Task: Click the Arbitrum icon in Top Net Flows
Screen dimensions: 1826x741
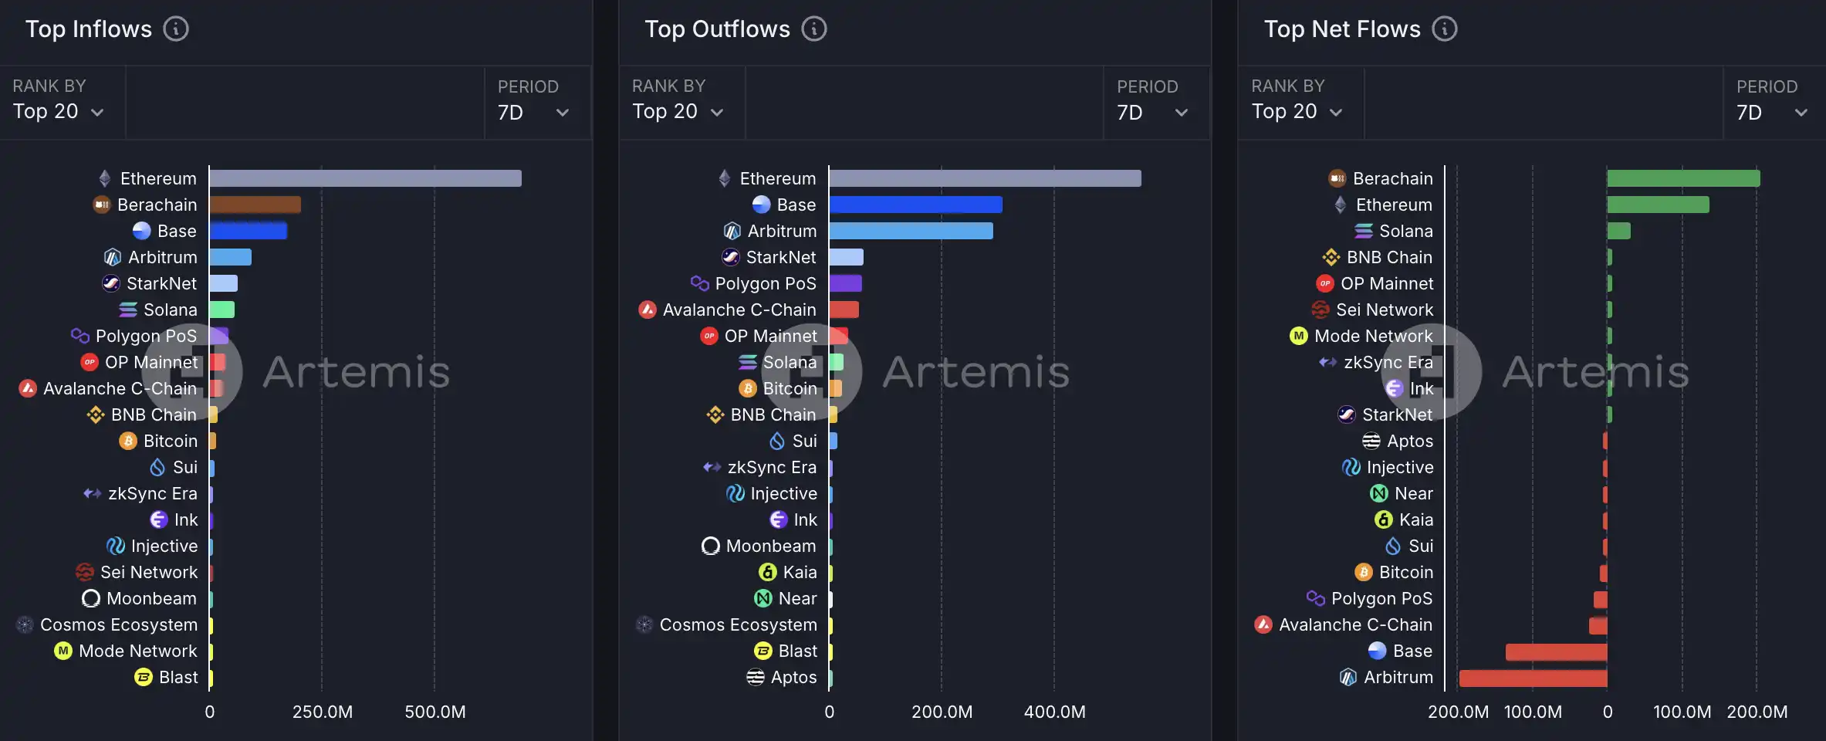Action: [x=1348, y=677]
